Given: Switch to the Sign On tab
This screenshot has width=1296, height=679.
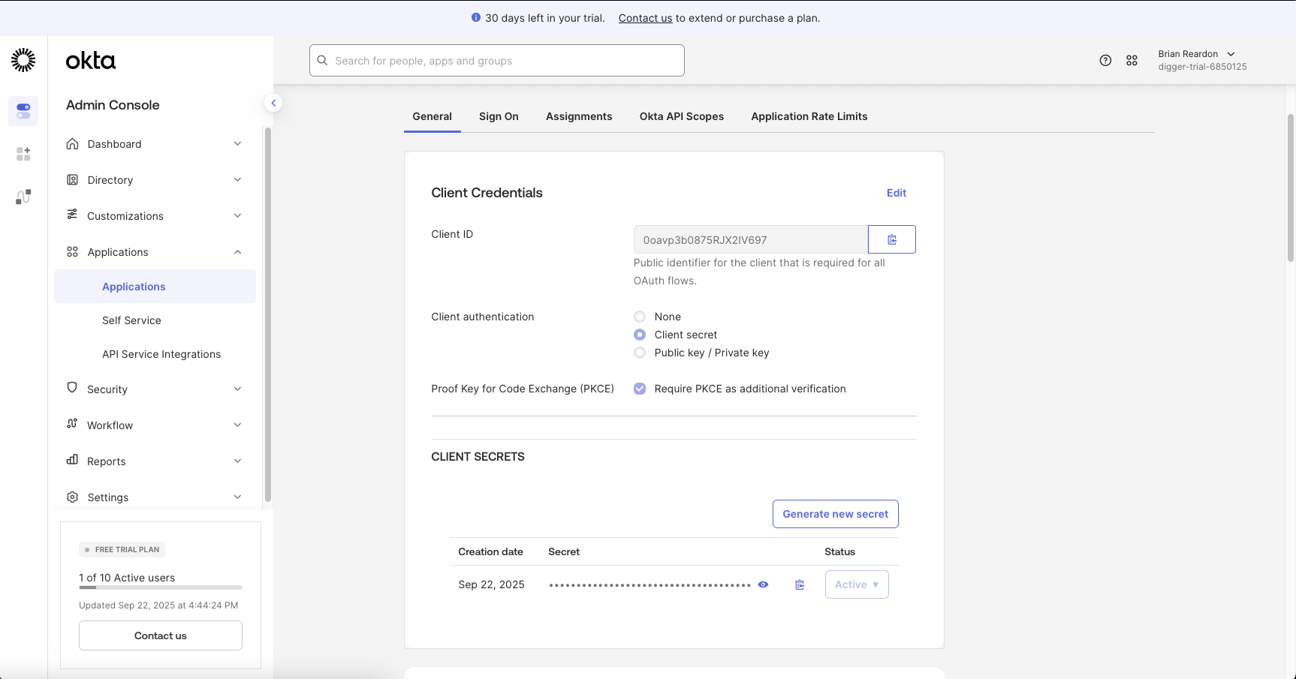Looking at the screenshot, I should (499, 116).
